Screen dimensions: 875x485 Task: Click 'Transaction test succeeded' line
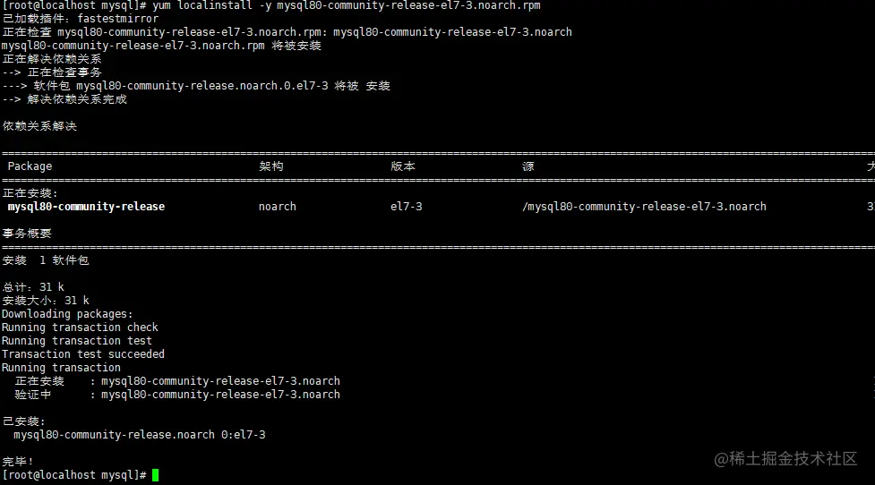[x=83, y=354]
